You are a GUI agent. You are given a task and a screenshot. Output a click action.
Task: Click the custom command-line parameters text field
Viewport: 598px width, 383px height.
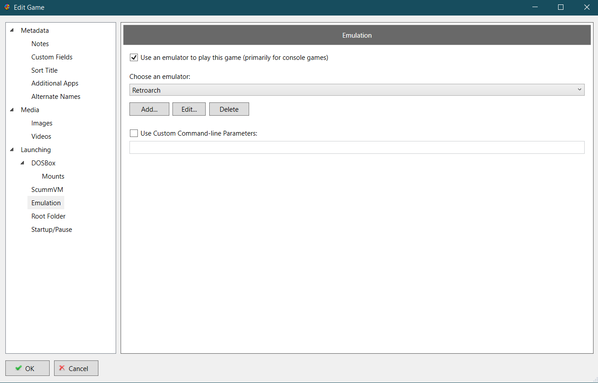(357, 148)
